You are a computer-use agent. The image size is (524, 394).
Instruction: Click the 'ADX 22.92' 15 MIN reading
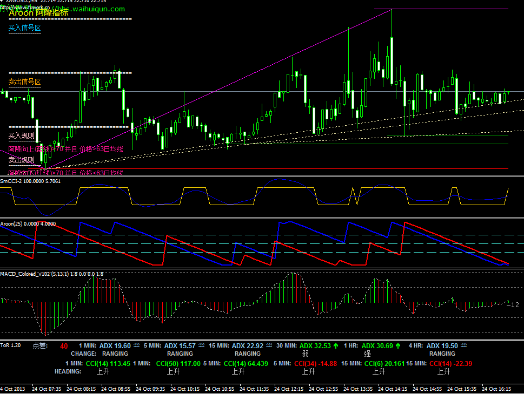(248, 346)
